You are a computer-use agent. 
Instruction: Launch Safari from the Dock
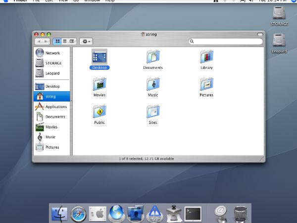click(x=79, y=213)
